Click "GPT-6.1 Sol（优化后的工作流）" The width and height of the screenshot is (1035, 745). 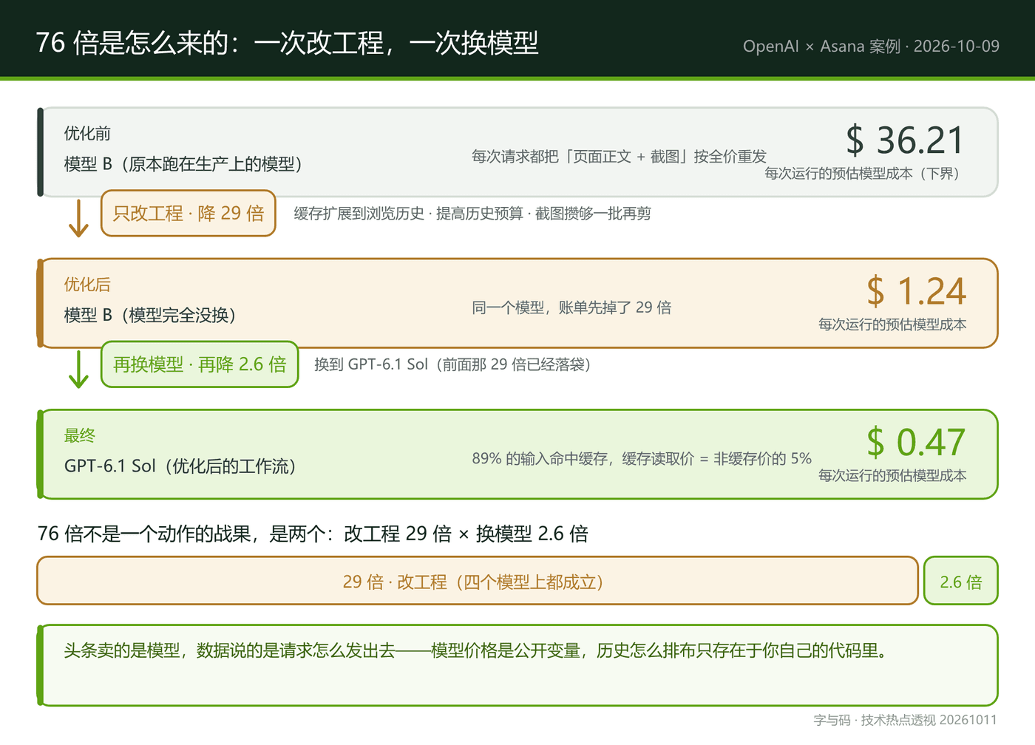tap(180, 466)
